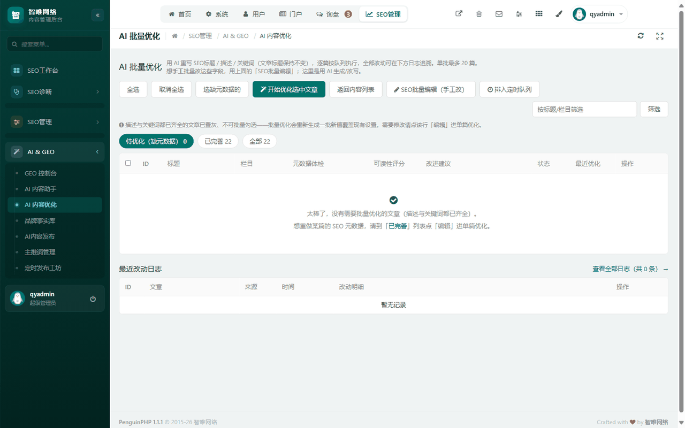The image size is (685, 428).
Task: Collapse the sidebar with the double-chevron button
Action: pos(97,15)
